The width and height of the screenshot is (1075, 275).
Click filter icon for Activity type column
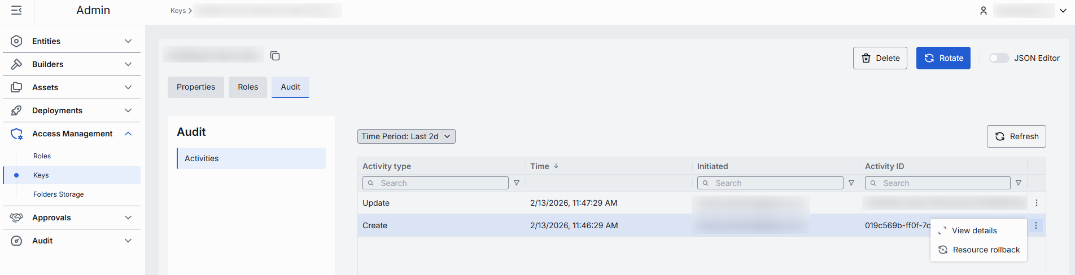tap(517, 183)
